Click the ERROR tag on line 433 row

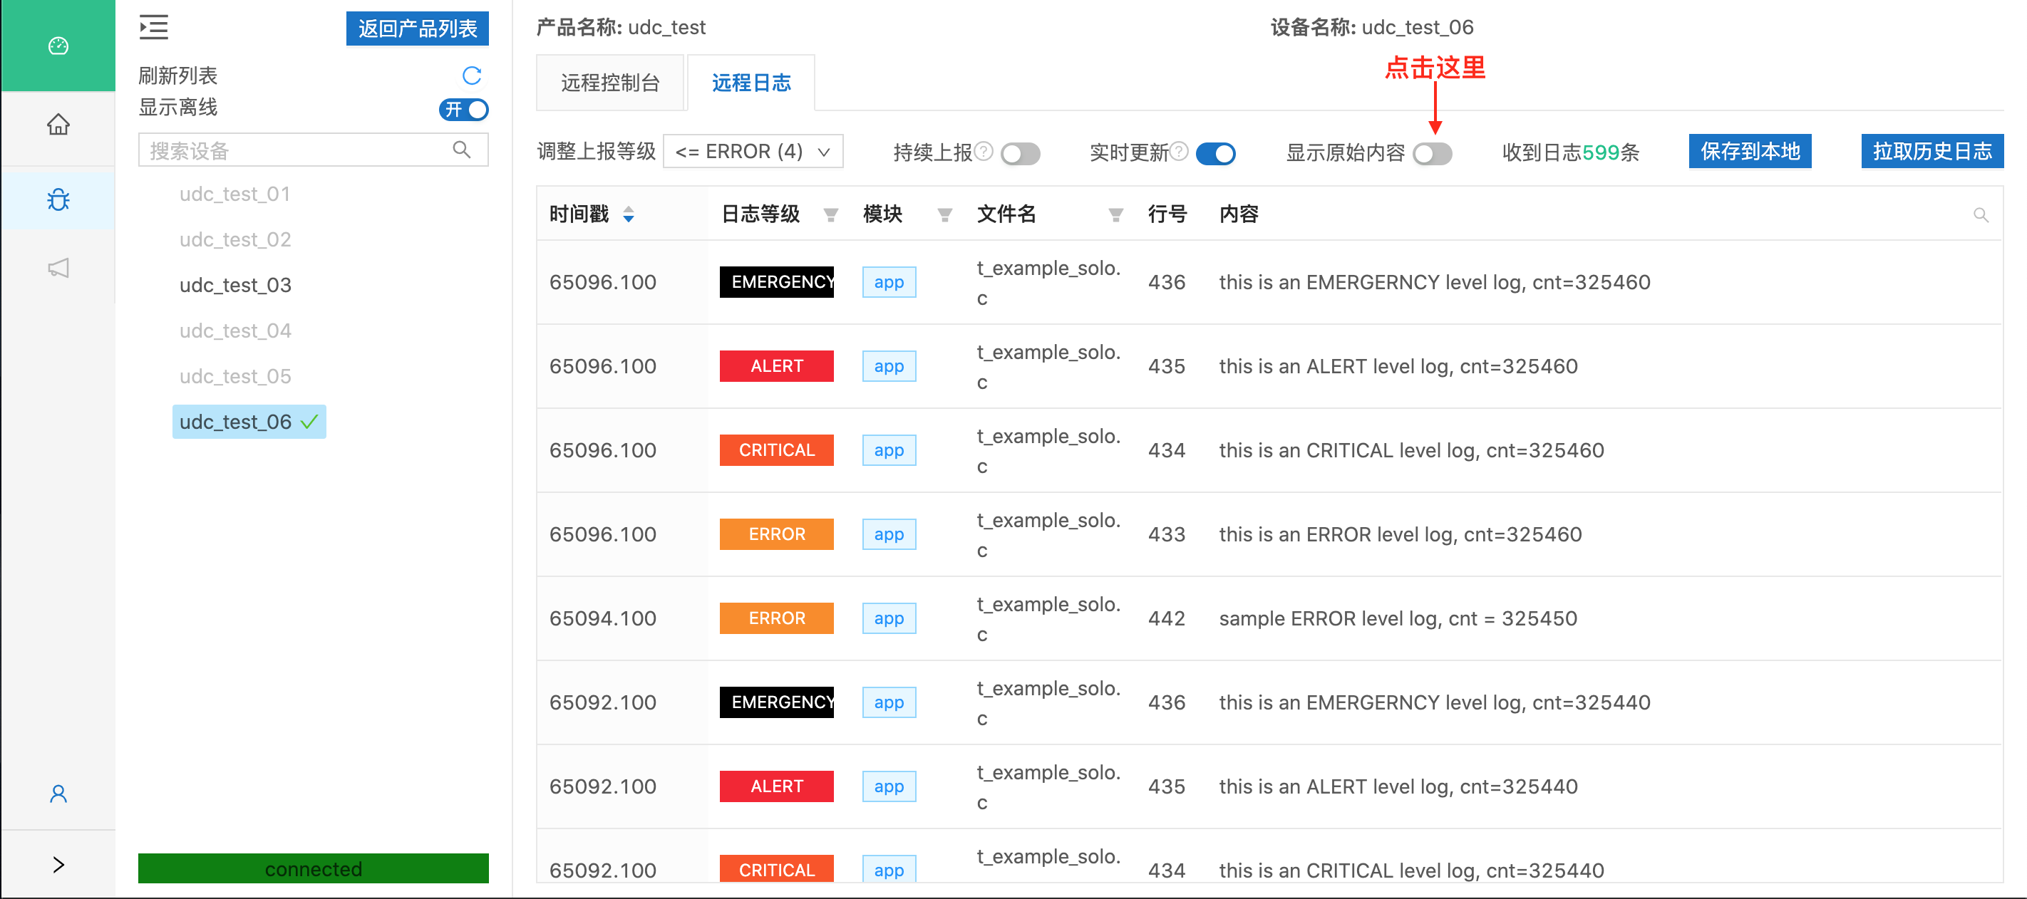pyautogui.click(x=777, y=534)
